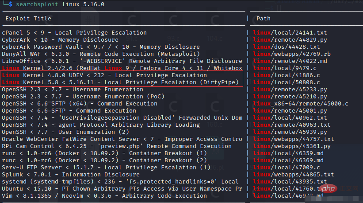
Task: Select the CyberArk Password Vault exploit title
Action: pos(101,47)
